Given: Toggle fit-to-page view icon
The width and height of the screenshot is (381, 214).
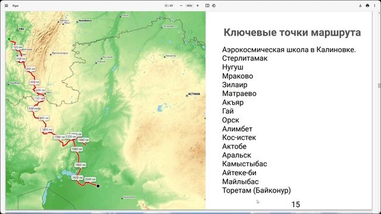Looking at the screenshot, I should tap(207, 5).
